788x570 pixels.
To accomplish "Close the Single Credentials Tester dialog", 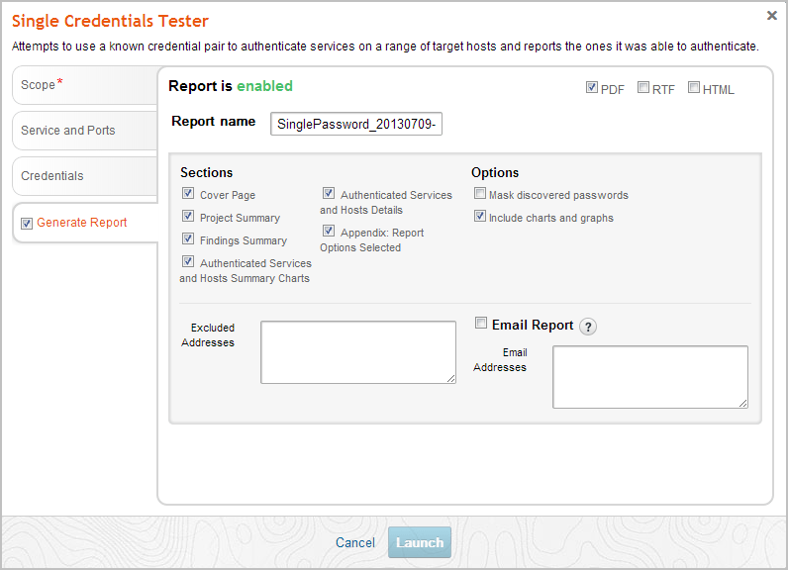I will click(x=772, y=16).
